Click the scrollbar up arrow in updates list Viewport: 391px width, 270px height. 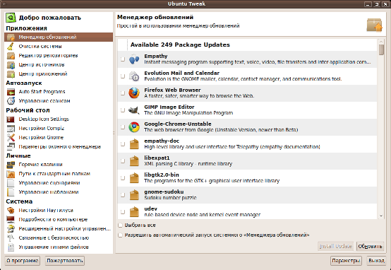381,41
